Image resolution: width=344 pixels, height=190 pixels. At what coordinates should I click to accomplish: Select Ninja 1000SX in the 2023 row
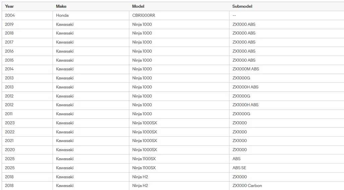pos(145,123)
